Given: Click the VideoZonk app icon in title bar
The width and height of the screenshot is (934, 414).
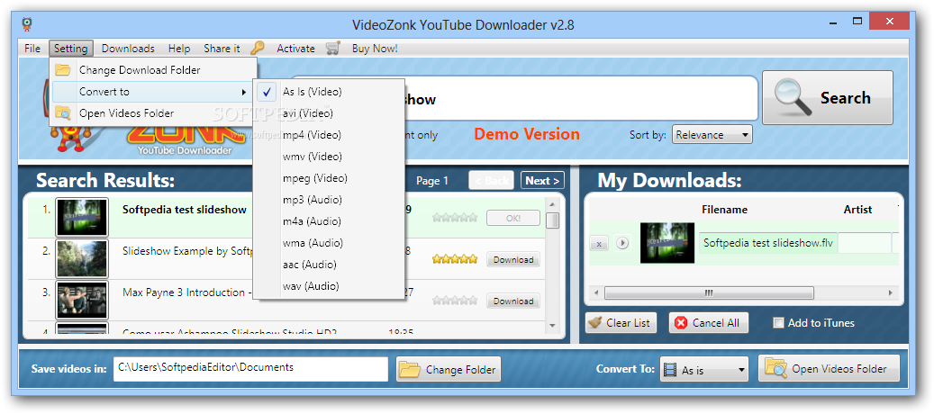Looking at the screenshot, I should point(26,23).
